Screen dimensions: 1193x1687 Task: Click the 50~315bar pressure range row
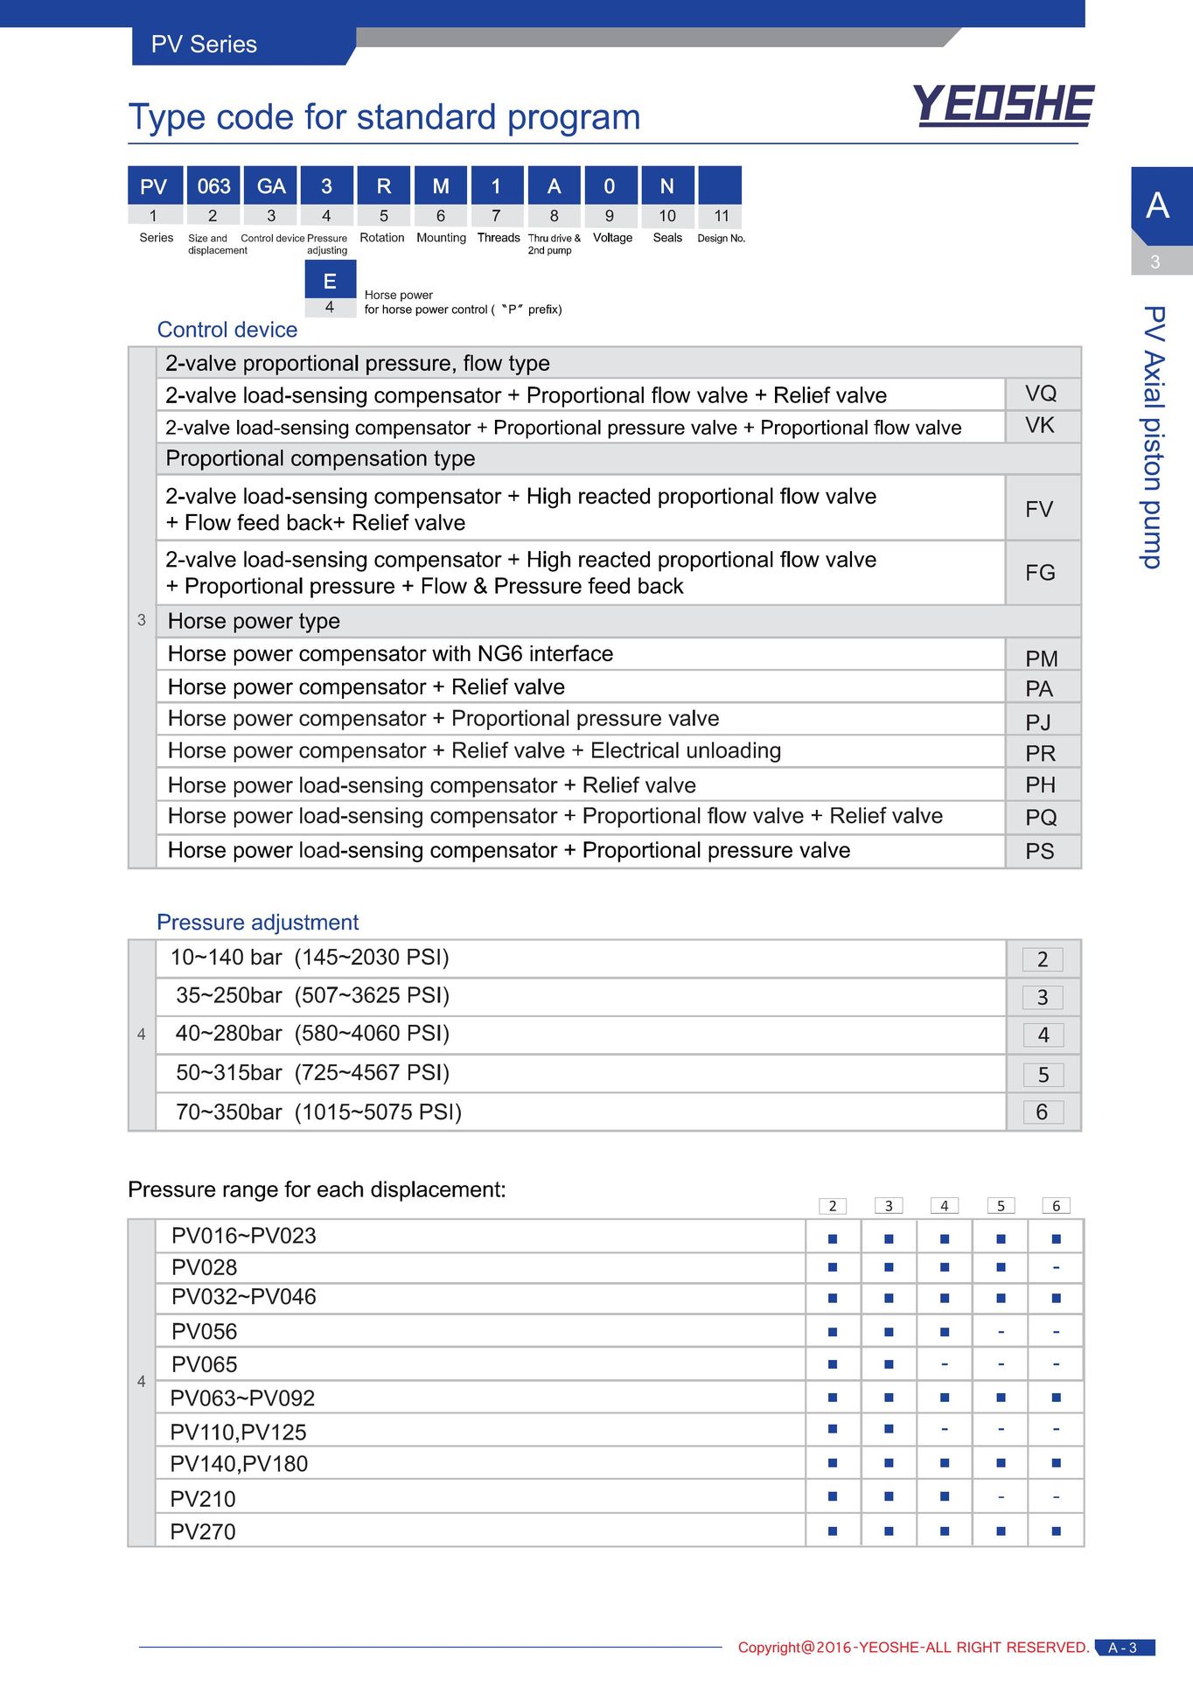pos(581,1073)
